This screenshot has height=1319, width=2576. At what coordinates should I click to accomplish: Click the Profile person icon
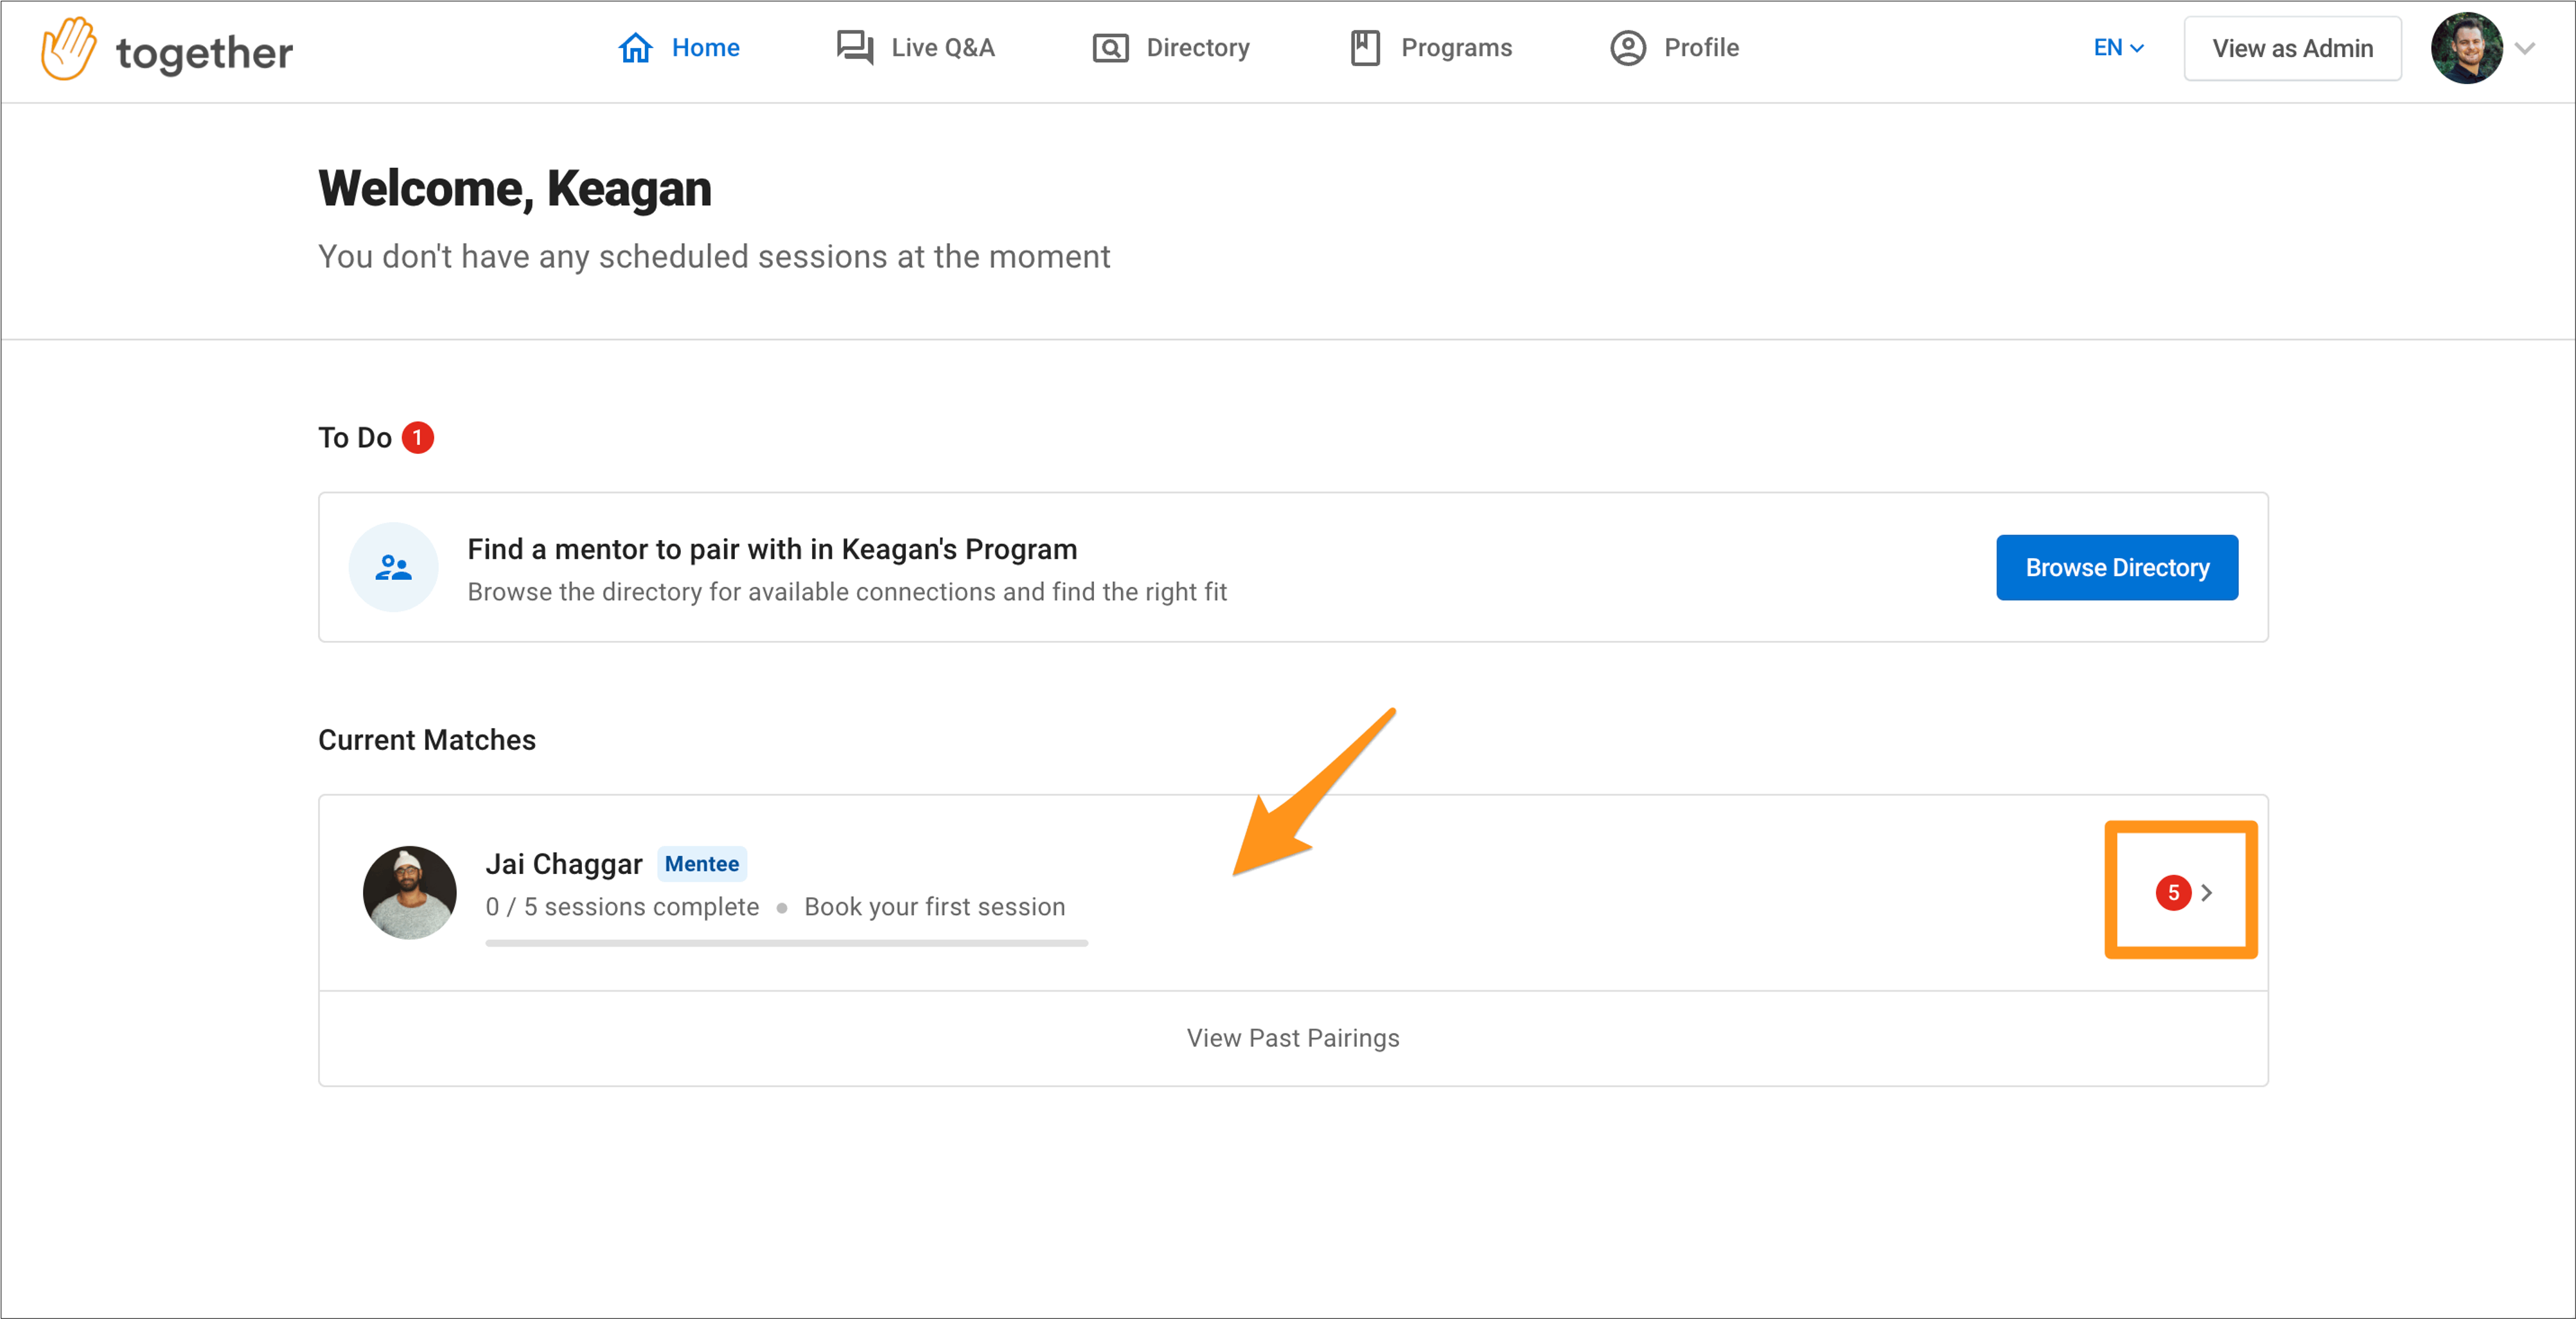pos(1628,48)
